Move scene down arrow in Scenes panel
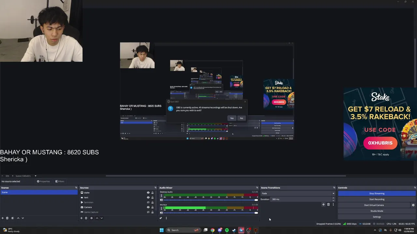This screenshot has height=234, width=417. (23, 218)
